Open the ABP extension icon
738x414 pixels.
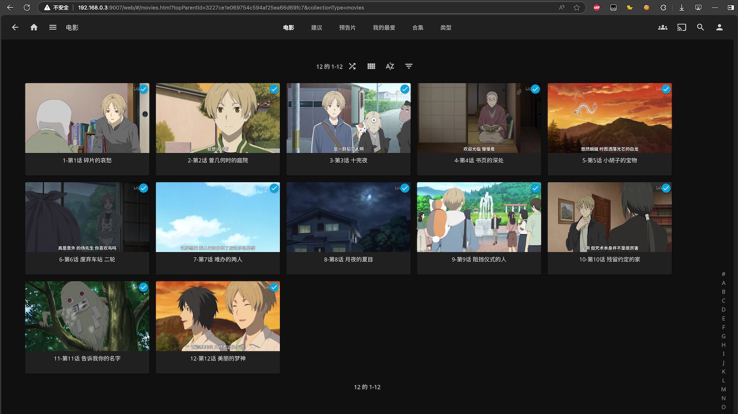click(x=597, y=7)
